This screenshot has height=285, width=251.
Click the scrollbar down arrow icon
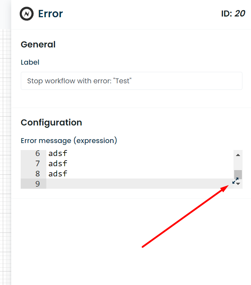238,184
